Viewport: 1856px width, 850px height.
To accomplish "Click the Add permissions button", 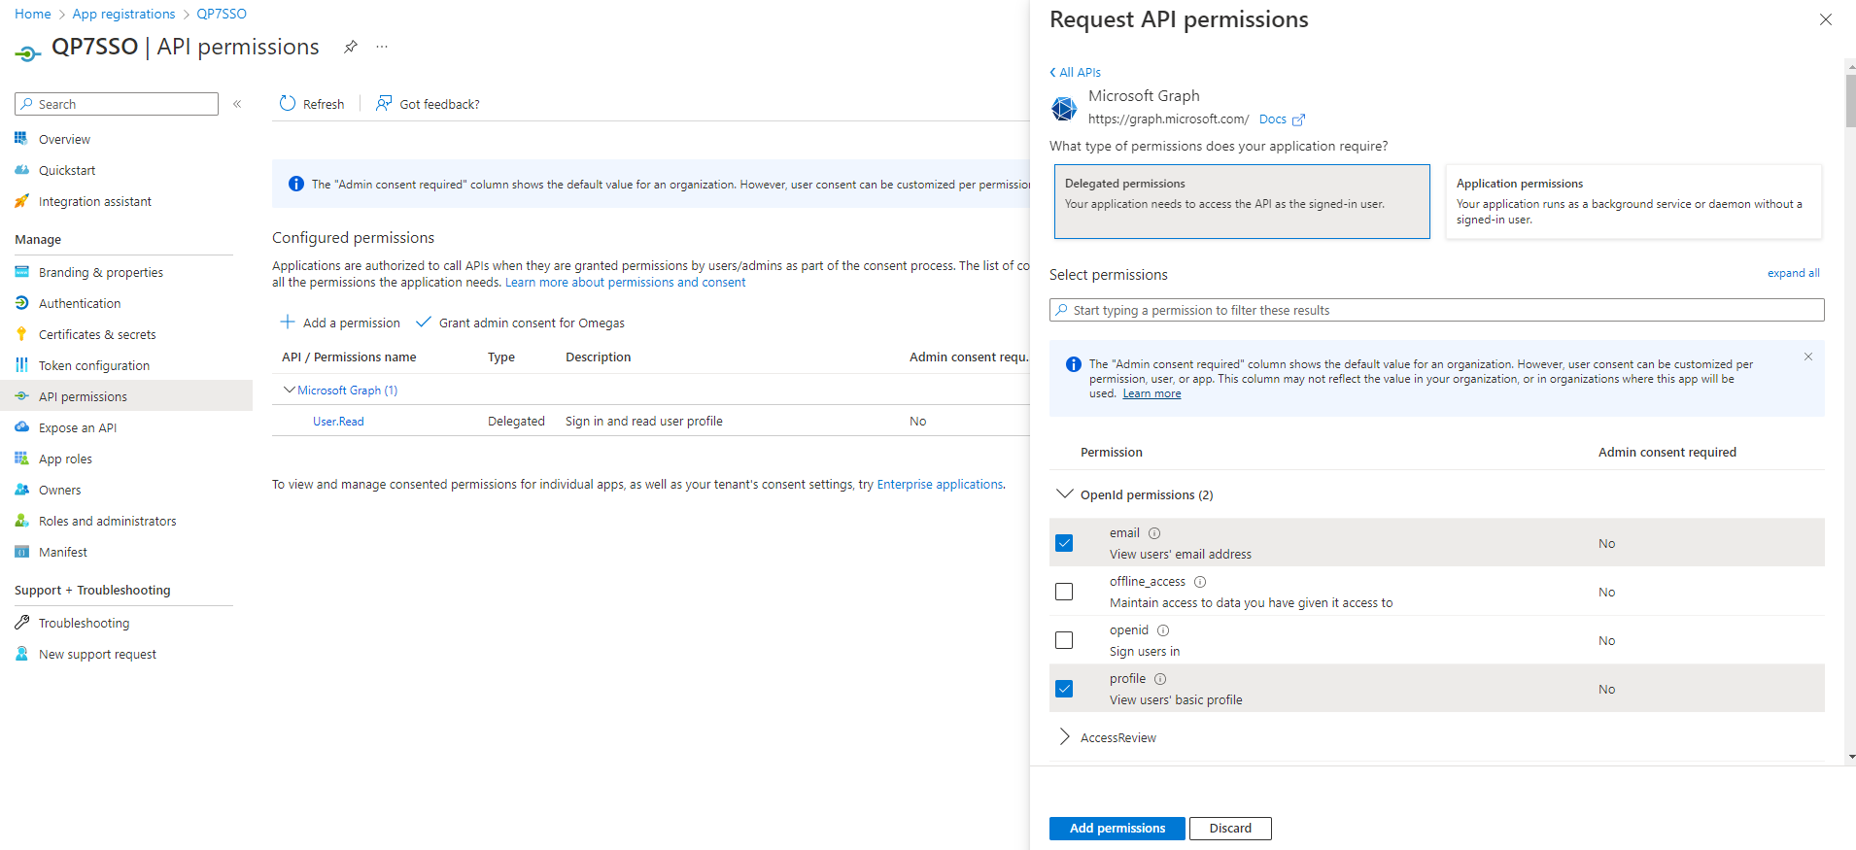I will coord(1117,828).
